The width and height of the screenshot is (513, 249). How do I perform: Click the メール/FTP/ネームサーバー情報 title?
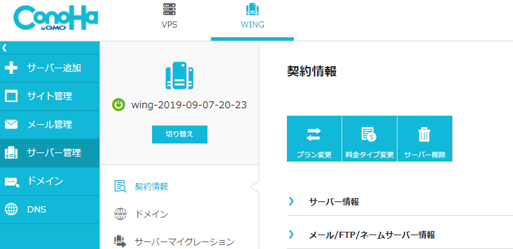(372, 235)
